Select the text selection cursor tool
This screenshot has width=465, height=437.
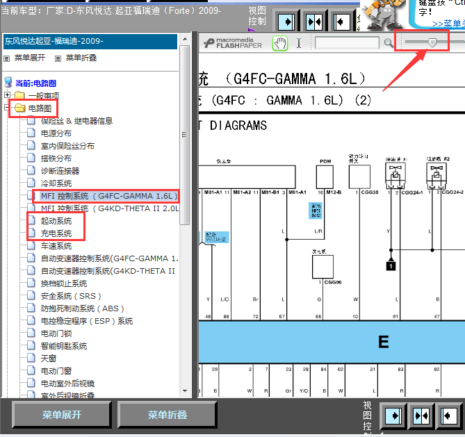[x=299, y=43]
